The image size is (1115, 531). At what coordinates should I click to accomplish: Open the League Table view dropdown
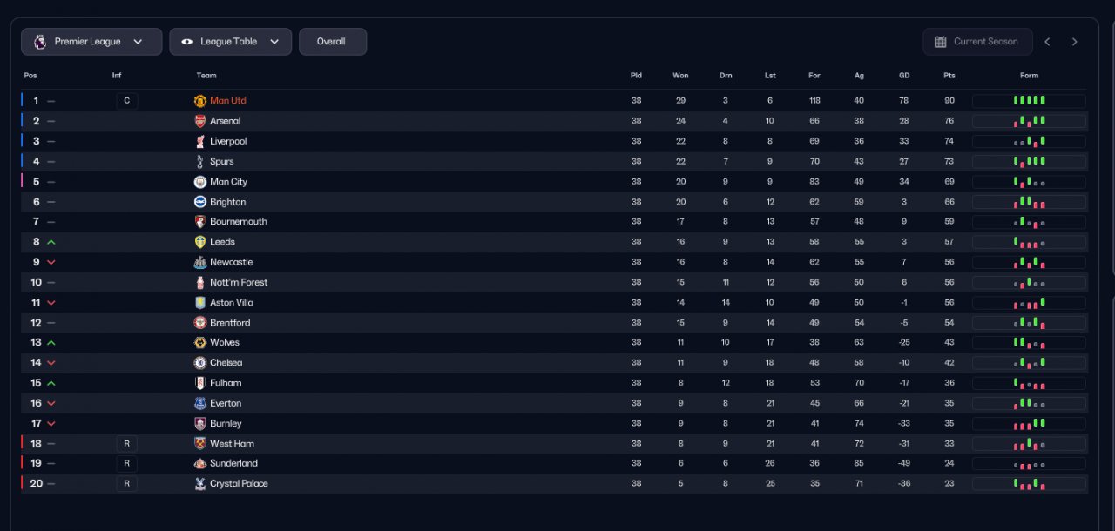pyautogui.click(x=230, y=42)
